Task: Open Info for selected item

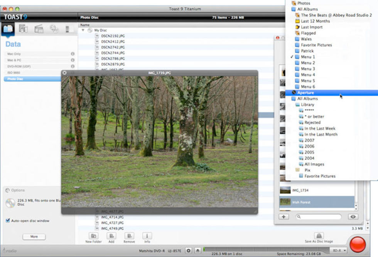Action: point(147,236)
